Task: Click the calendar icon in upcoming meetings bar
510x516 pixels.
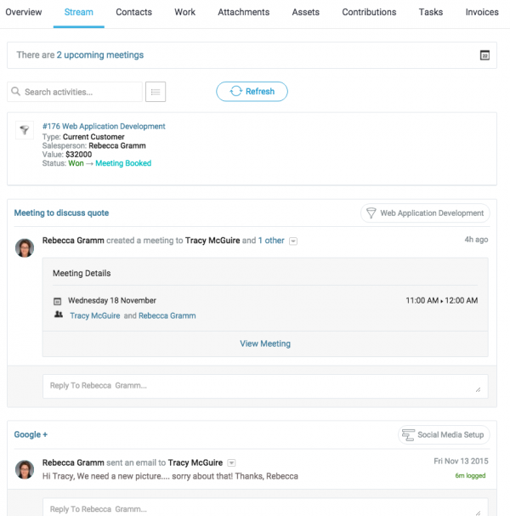Action: pos(484,55)
